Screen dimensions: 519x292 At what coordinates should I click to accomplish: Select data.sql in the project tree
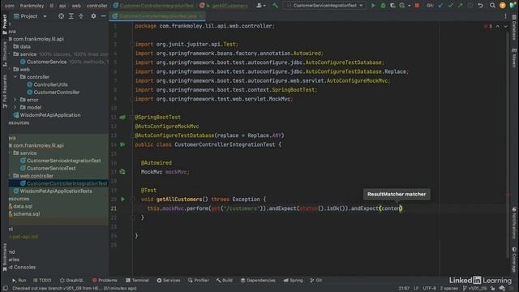click(x=20, y=206)
